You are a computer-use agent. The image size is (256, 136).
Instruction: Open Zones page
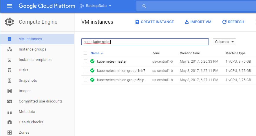[24, 133]
